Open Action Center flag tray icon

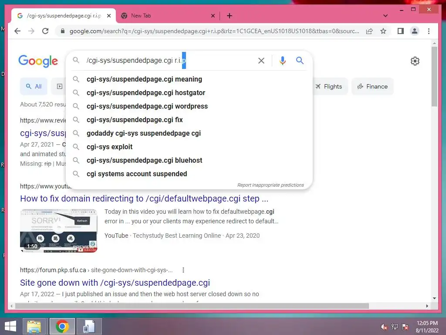[405, 327]
